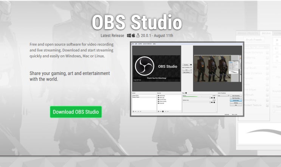The width and height of the screenshot is (281, 167).
Task: Open the Cut quick transition dropdown
Action: 187,70
